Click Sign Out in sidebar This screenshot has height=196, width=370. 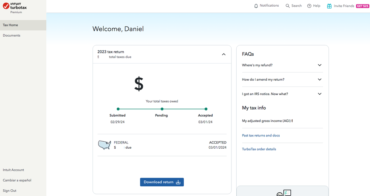point(9,190)
